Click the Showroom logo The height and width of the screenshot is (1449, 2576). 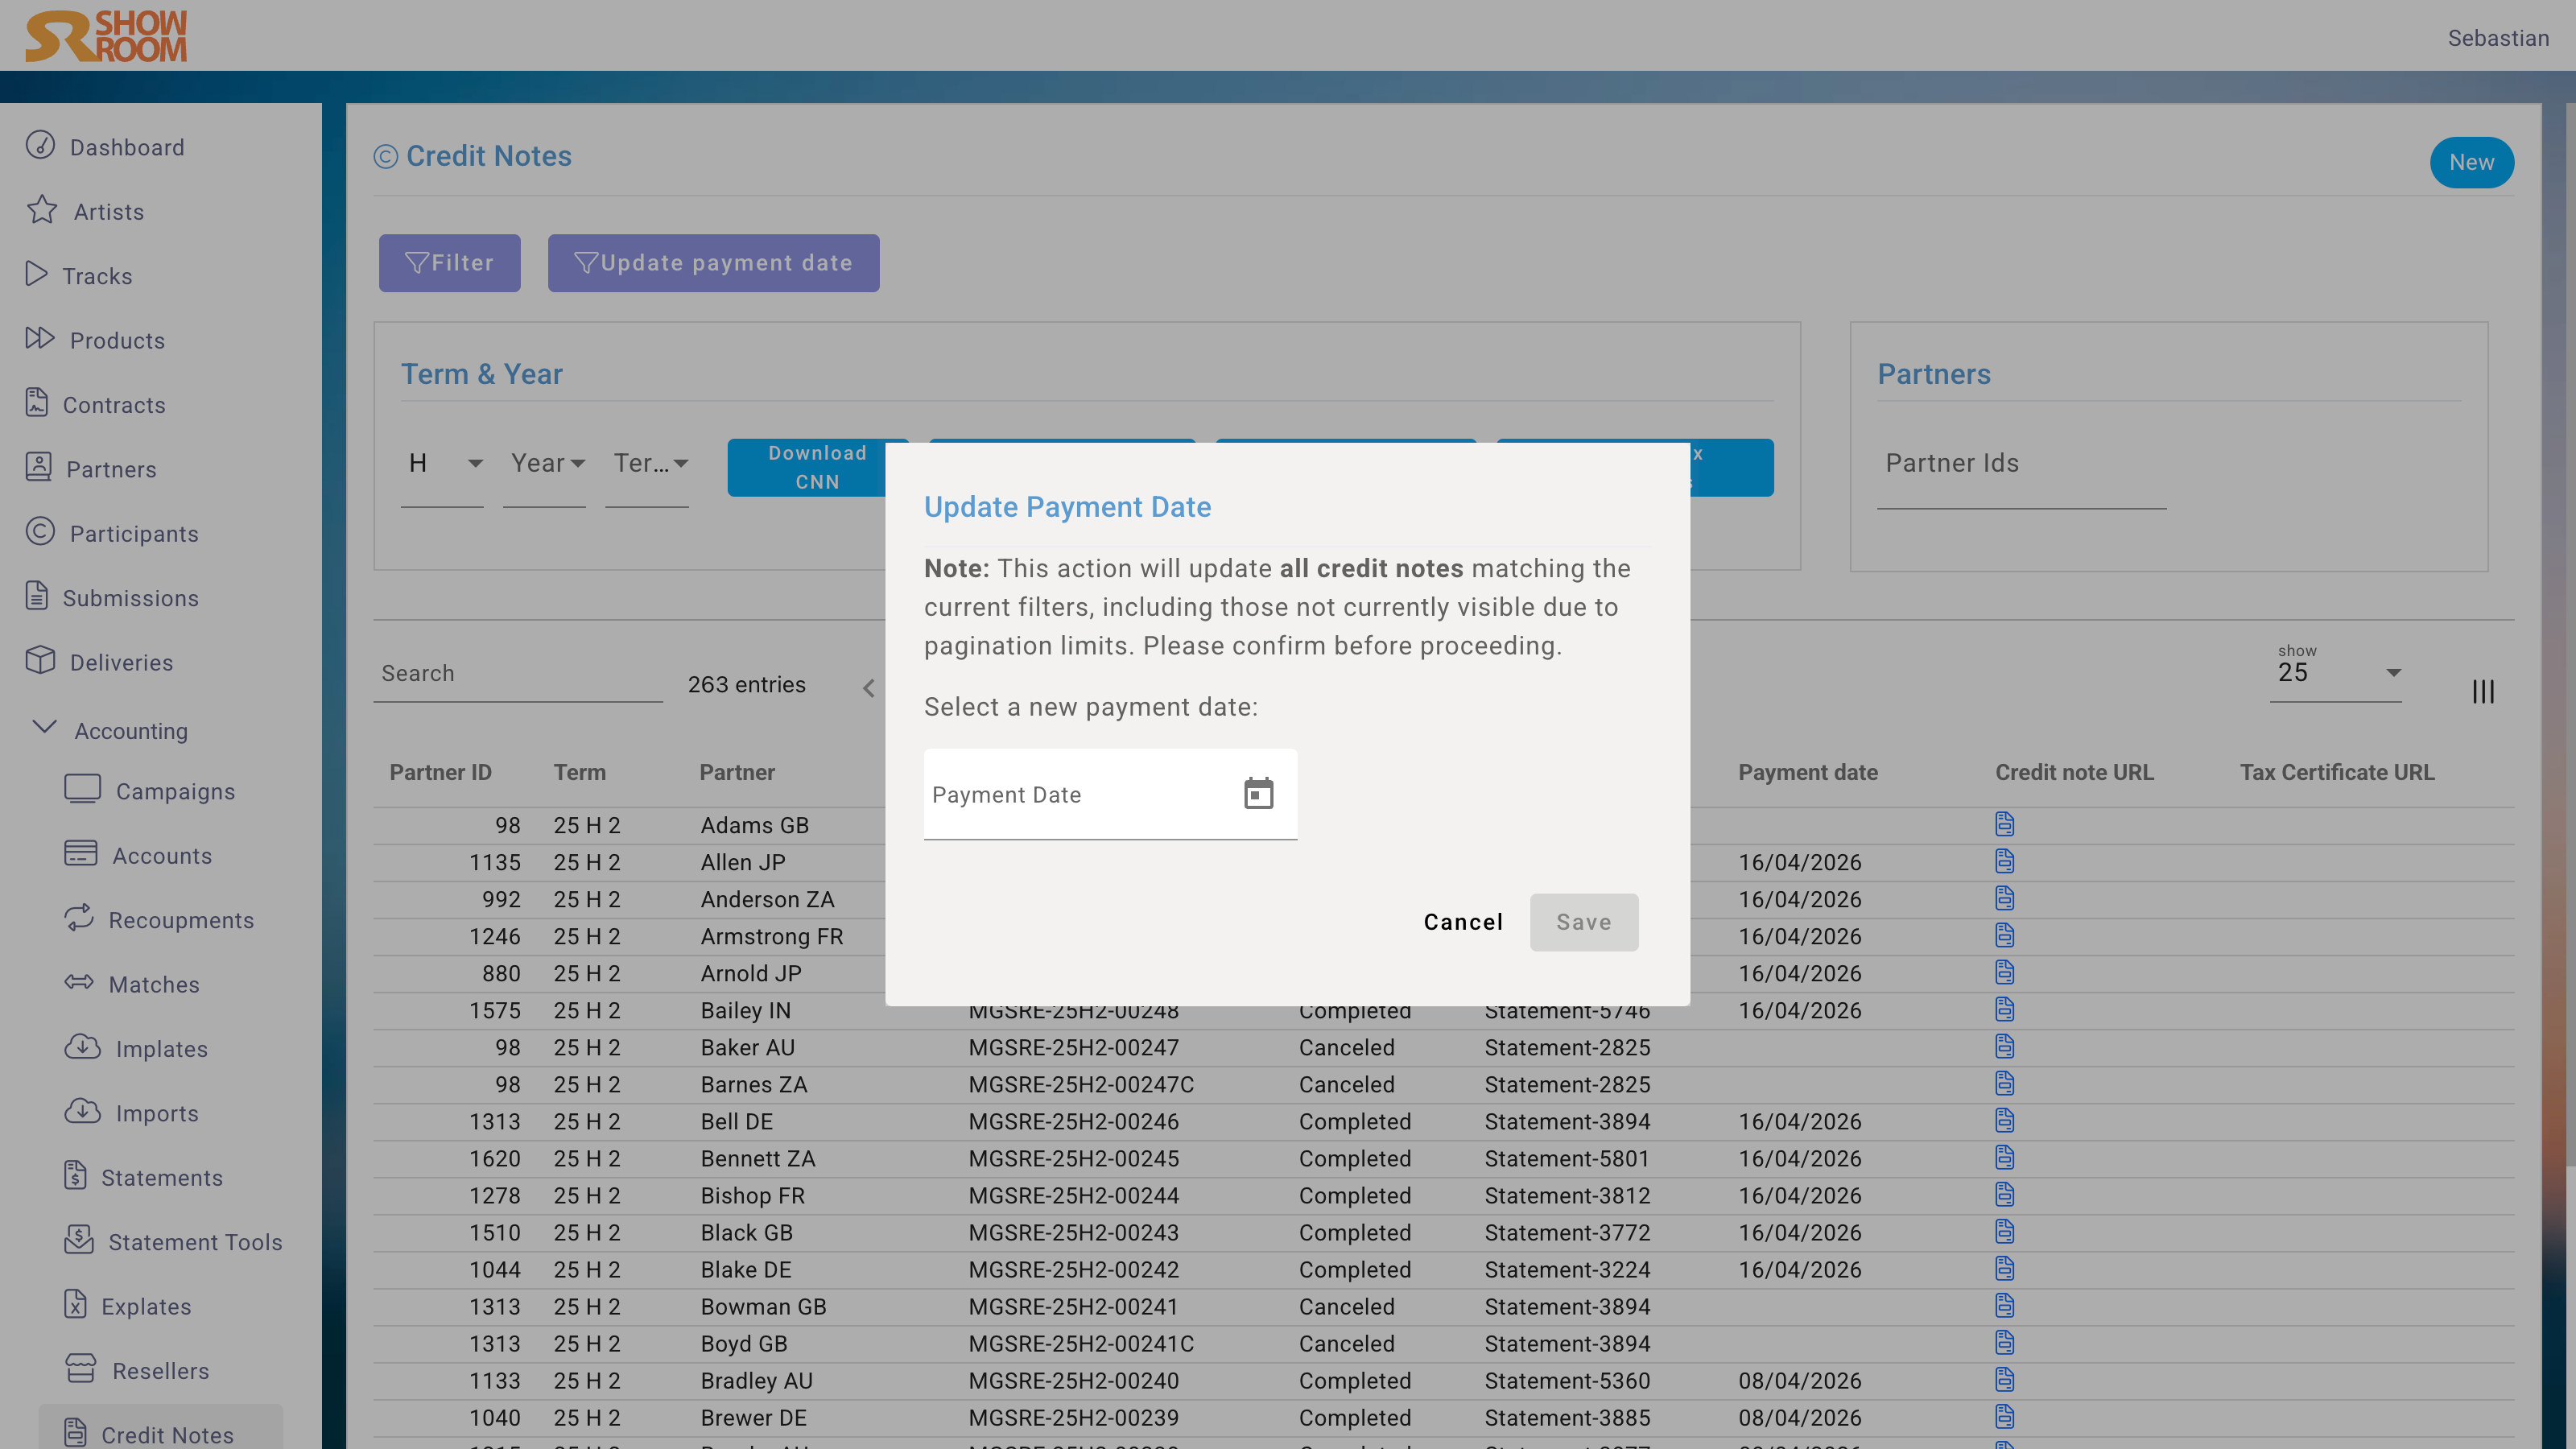tap(106, 36)
